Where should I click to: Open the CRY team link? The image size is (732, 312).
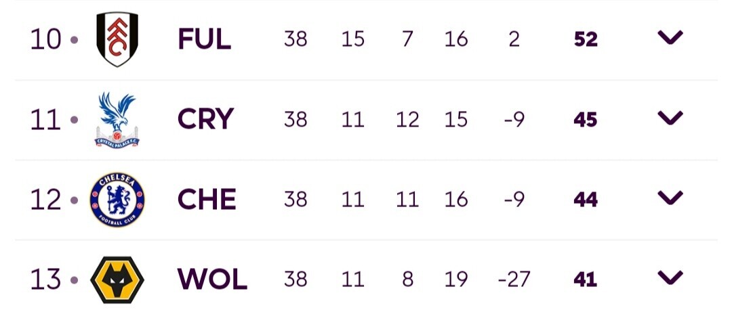tap(205, 119)
